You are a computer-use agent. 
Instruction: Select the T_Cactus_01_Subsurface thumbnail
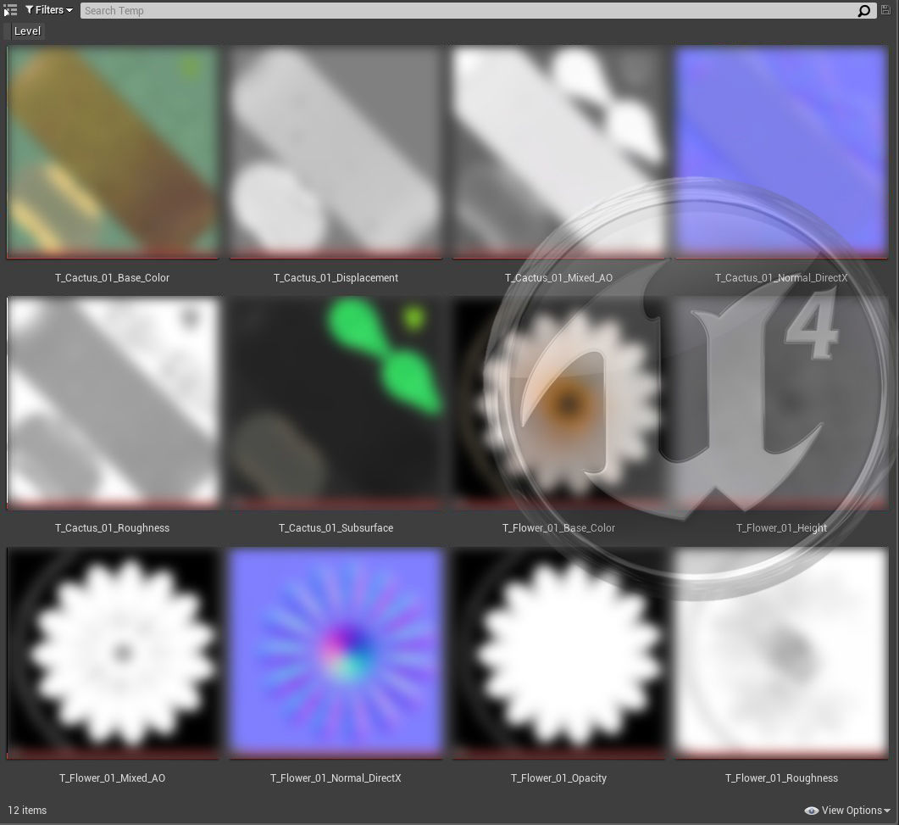click(x=336, y=403)
